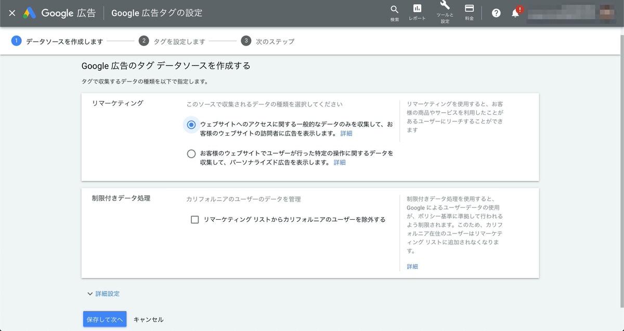The image size is (624, 331).
Task: Expand the 詳細設定 section
Action: coord(103,294)
